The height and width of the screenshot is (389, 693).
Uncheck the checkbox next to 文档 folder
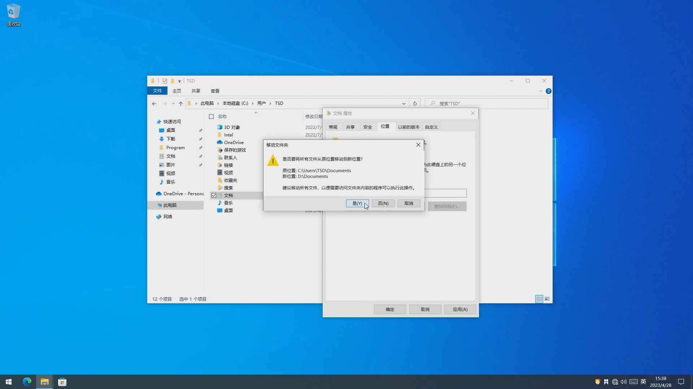[214, 195]
